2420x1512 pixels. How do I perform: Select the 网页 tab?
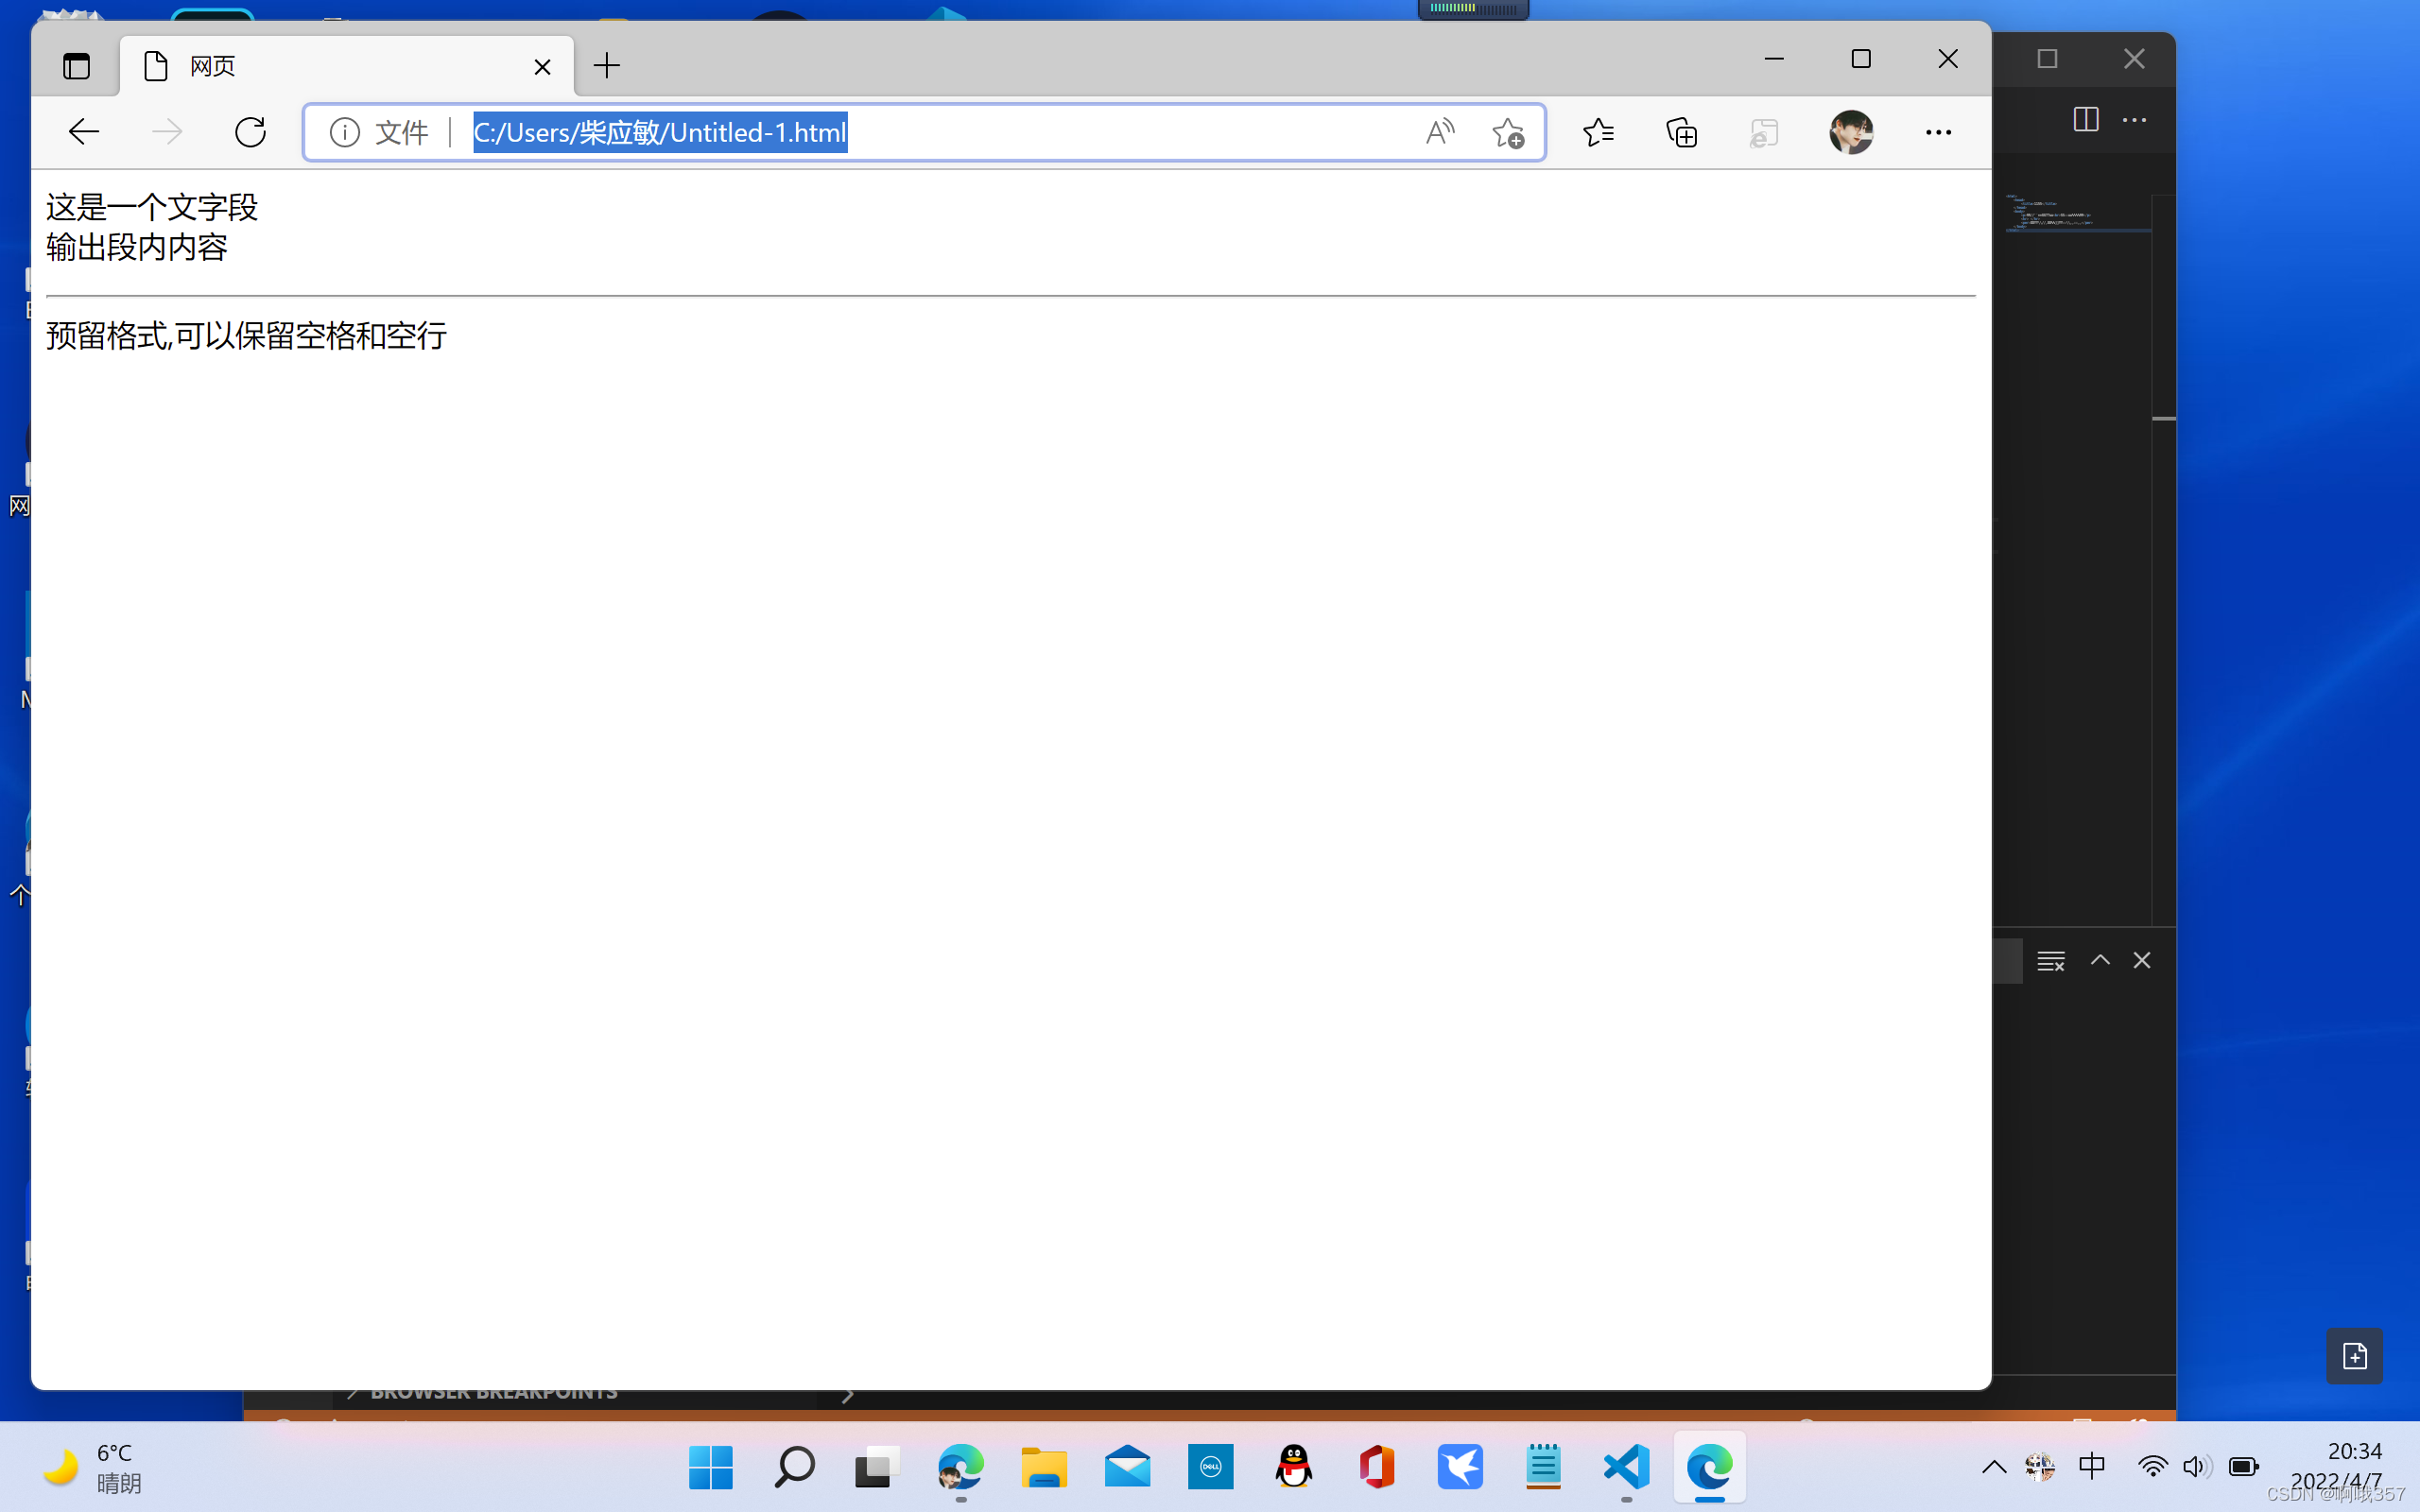click(346, 66)
